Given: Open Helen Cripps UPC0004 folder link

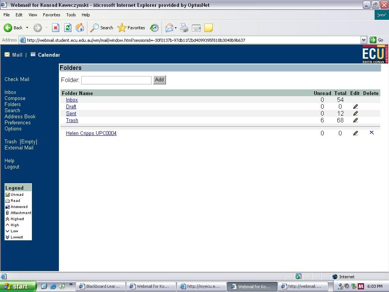Looking at the screenshot, I should click(x=91, y=133).
